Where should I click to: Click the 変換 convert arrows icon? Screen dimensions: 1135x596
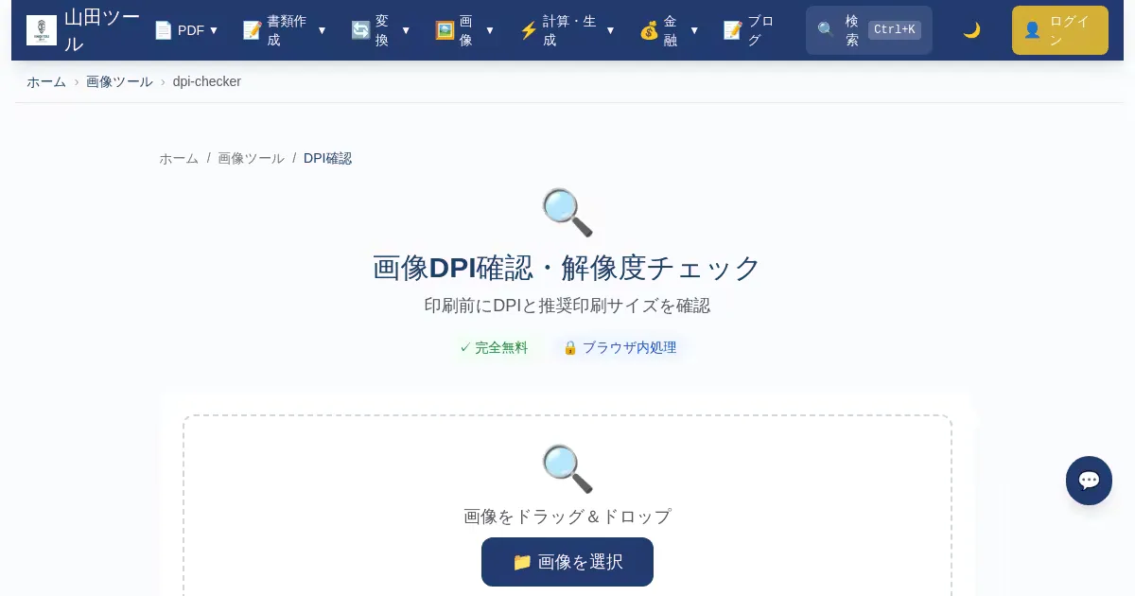pos(360,30)
